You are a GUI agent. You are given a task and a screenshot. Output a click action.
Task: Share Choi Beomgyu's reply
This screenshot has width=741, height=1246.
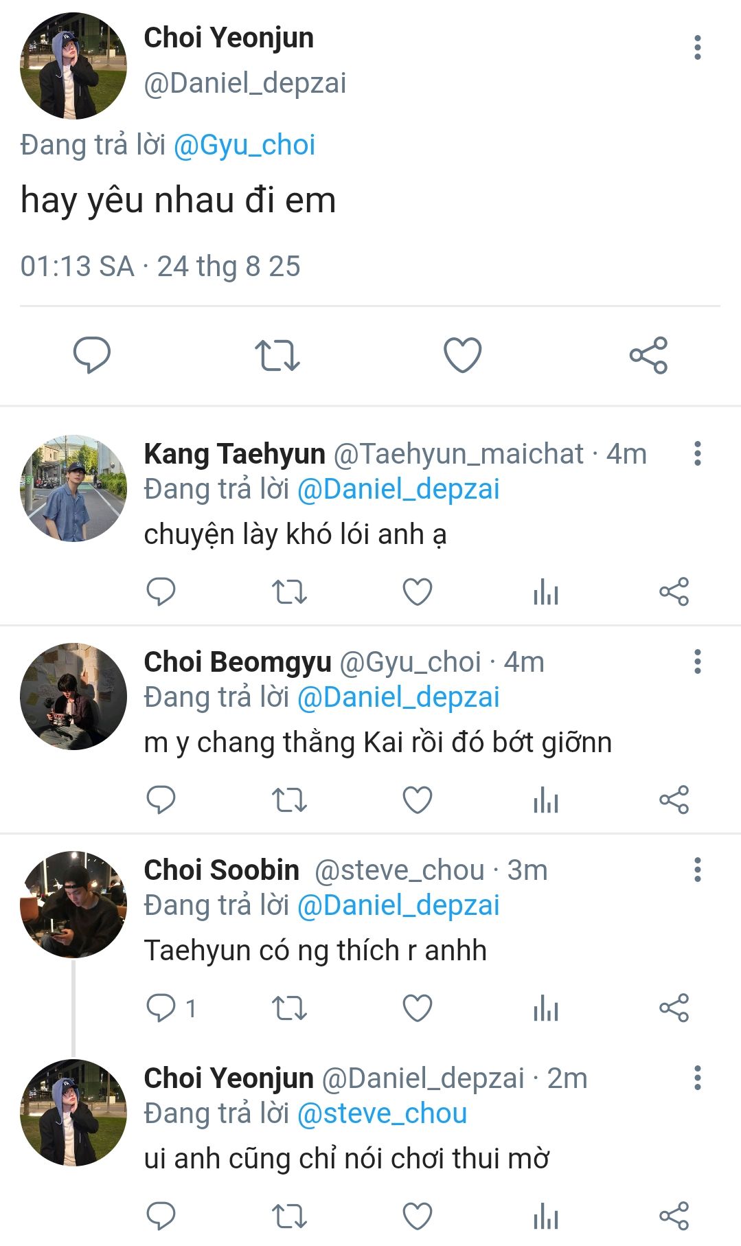coord(674,800)
